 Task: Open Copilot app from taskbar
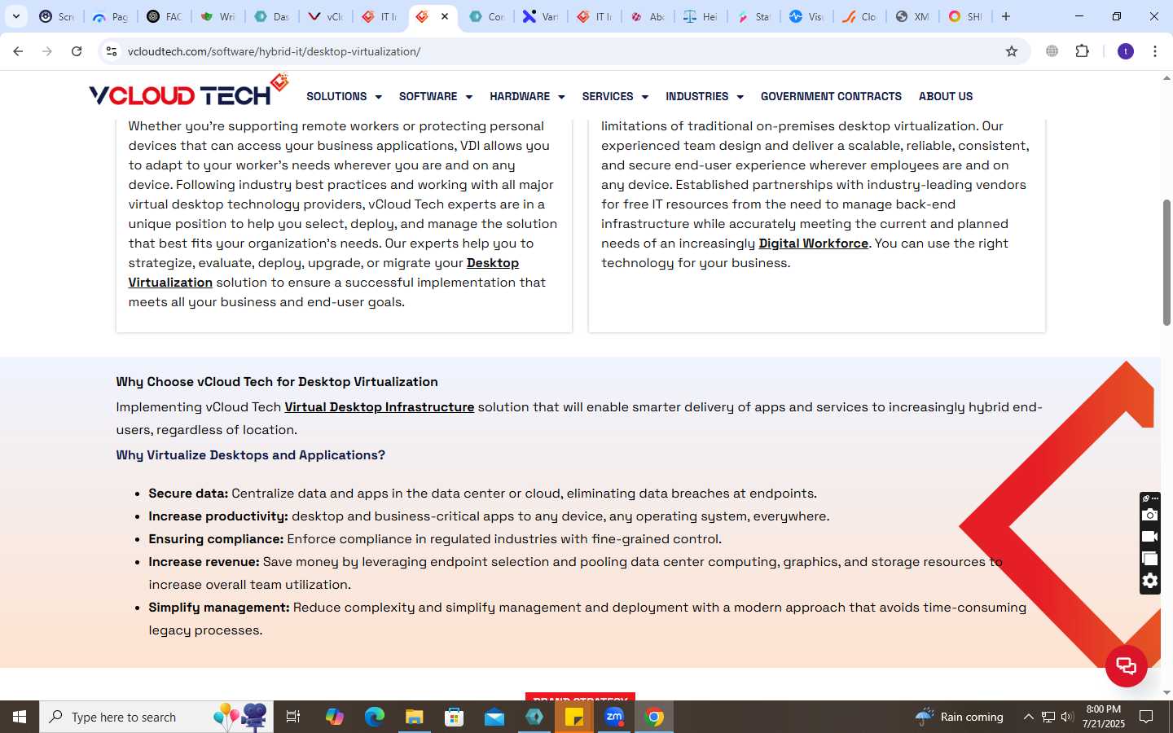coord(335,717)
